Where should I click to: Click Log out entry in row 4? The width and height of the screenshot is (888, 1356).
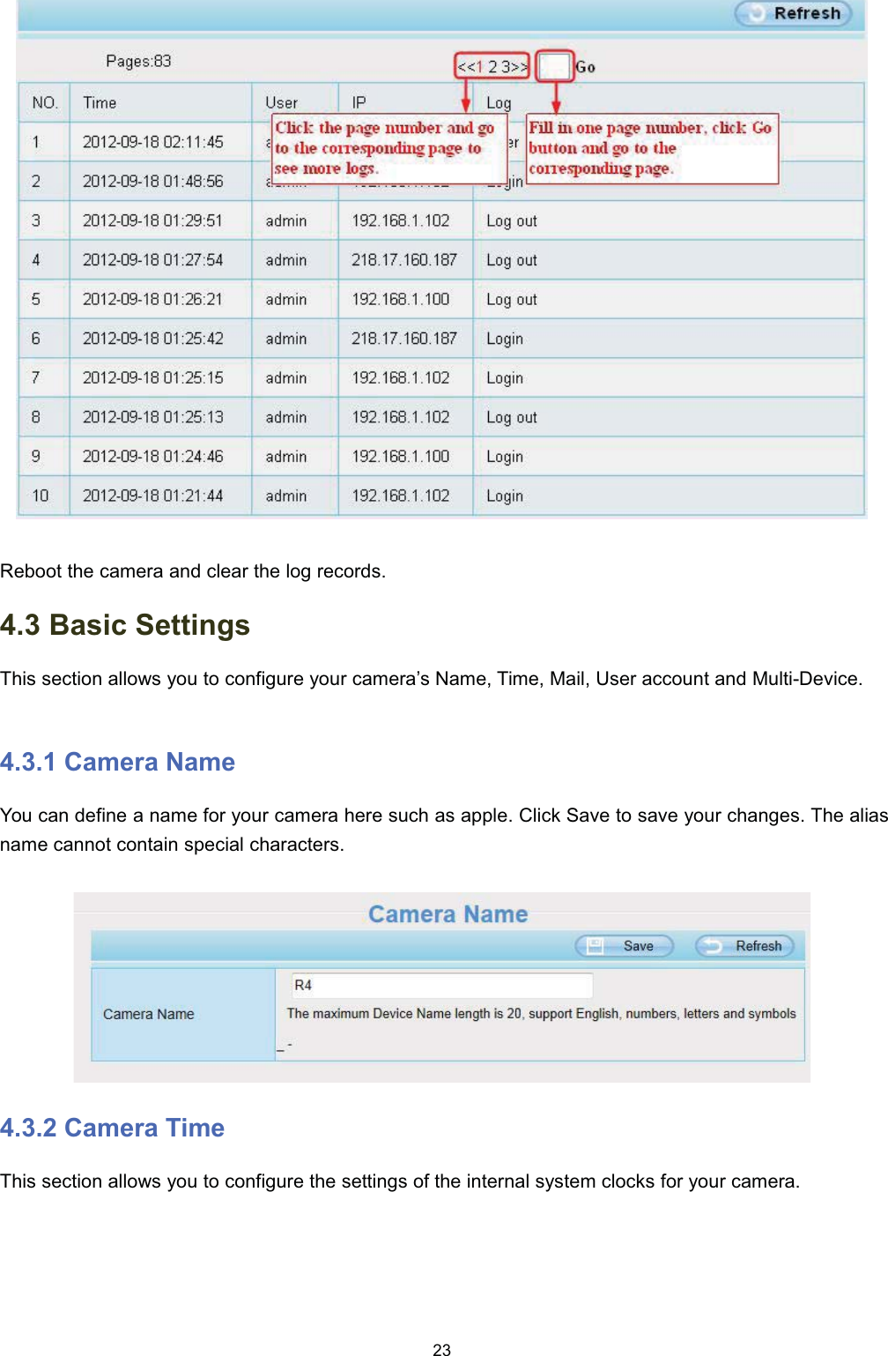[512, 261]
